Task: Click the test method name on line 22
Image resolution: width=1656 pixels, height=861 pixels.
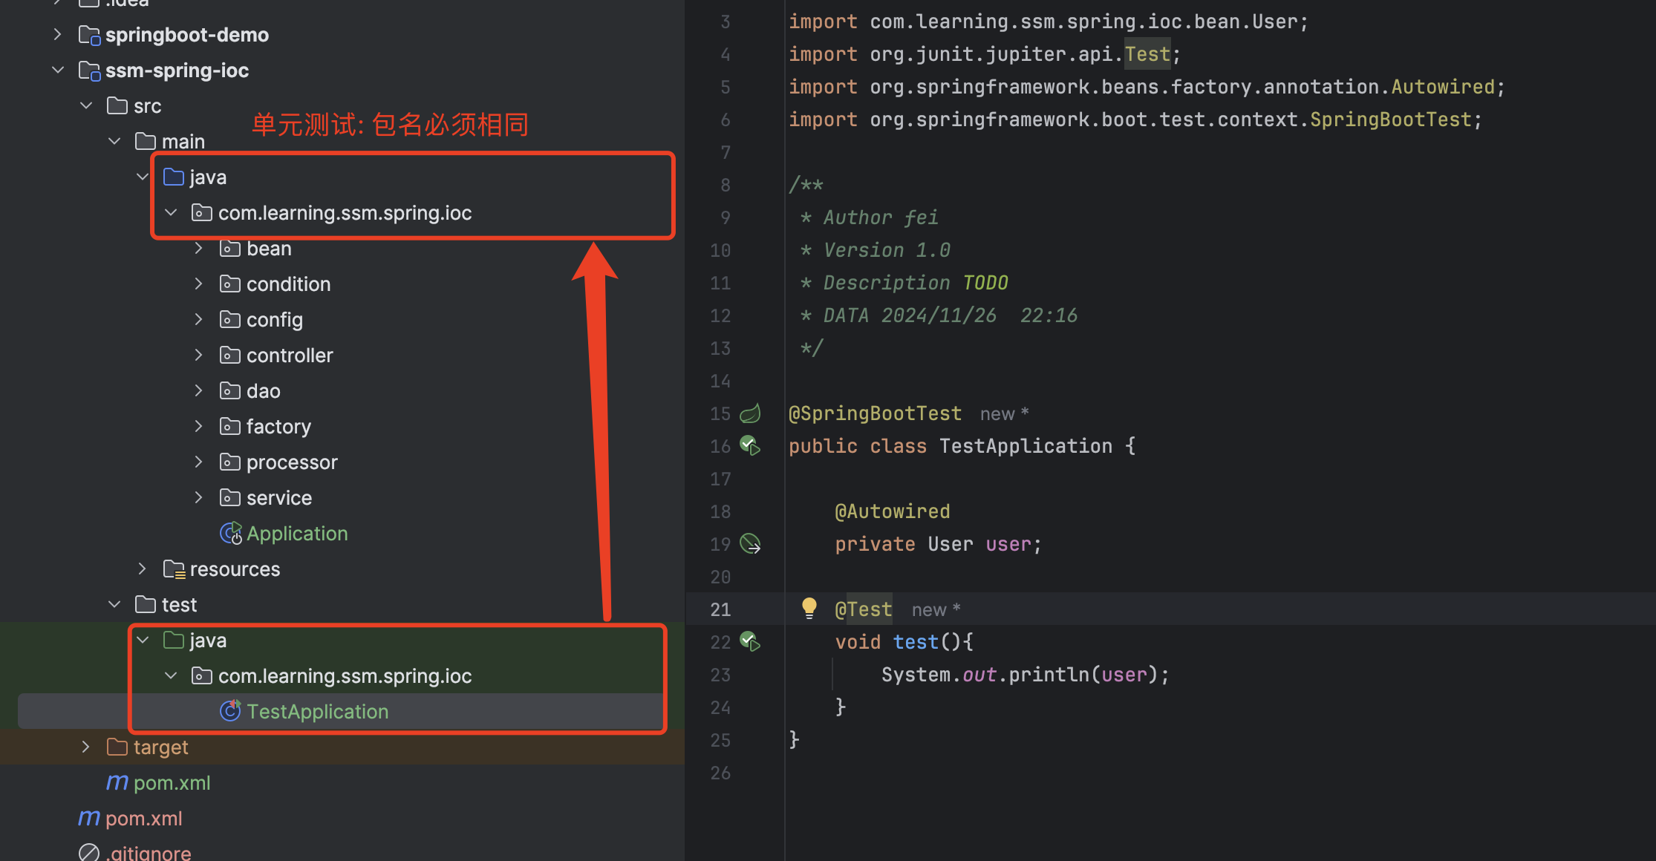Action: click(x=916, y=642)
